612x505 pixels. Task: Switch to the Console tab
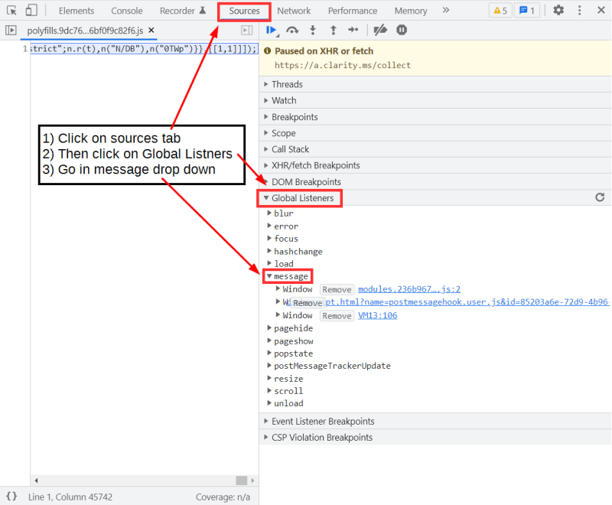pyautogui.click(x=127, y=11)
